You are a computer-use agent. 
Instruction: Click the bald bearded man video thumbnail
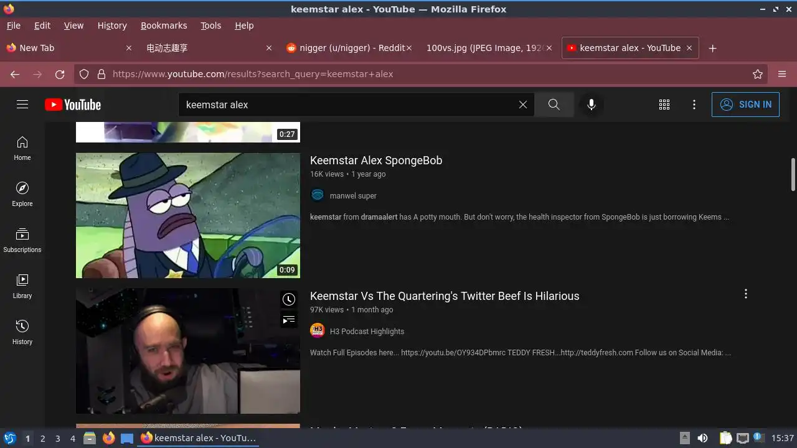coord(188,351)
